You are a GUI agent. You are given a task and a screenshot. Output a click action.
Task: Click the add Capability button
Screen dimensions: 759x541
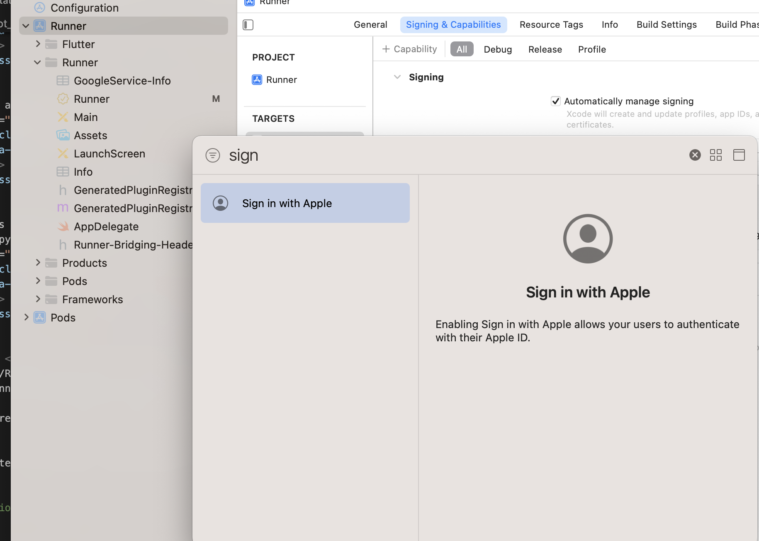(x=409, y=49)
